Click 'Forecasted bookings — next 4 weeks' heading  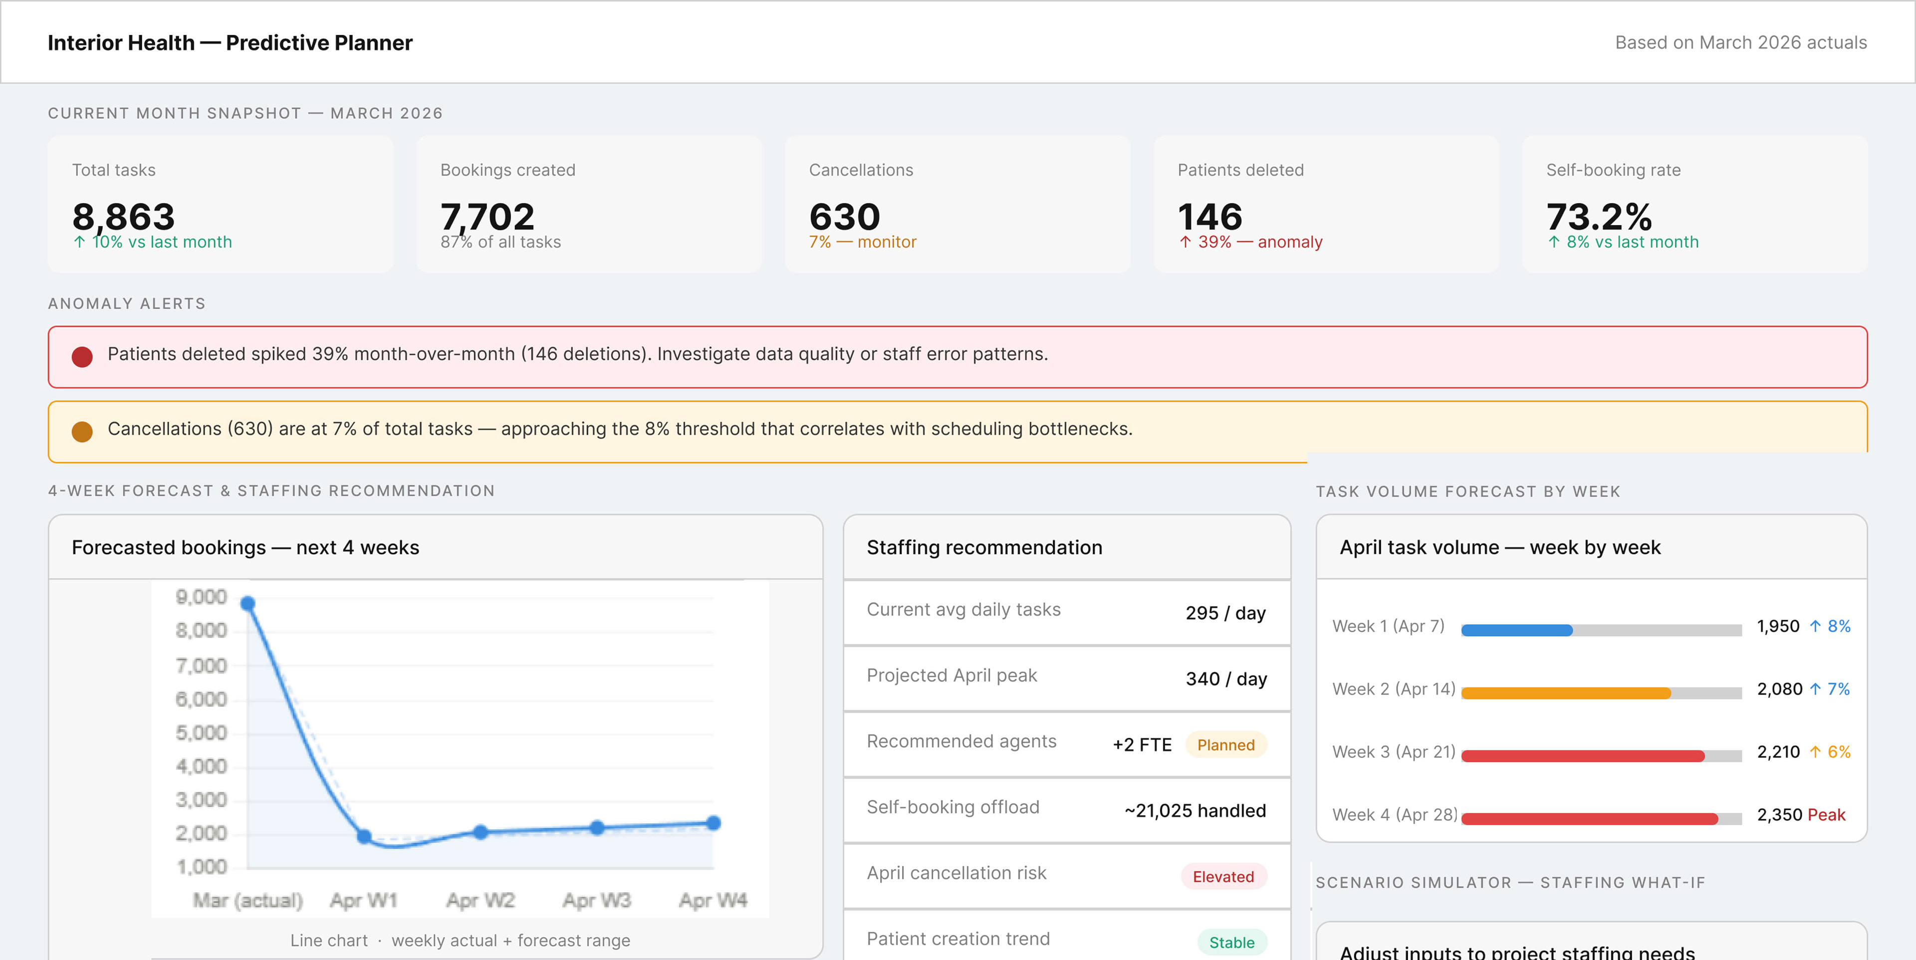coord(245,547)
